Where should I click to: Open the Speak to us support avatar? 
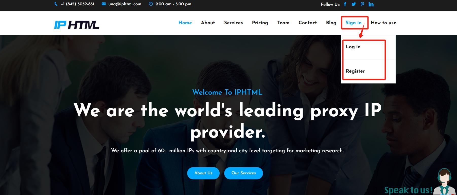click(x=445, y=182)
